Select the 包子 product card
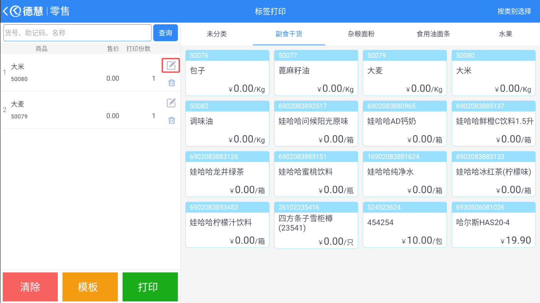 [227, 73]
